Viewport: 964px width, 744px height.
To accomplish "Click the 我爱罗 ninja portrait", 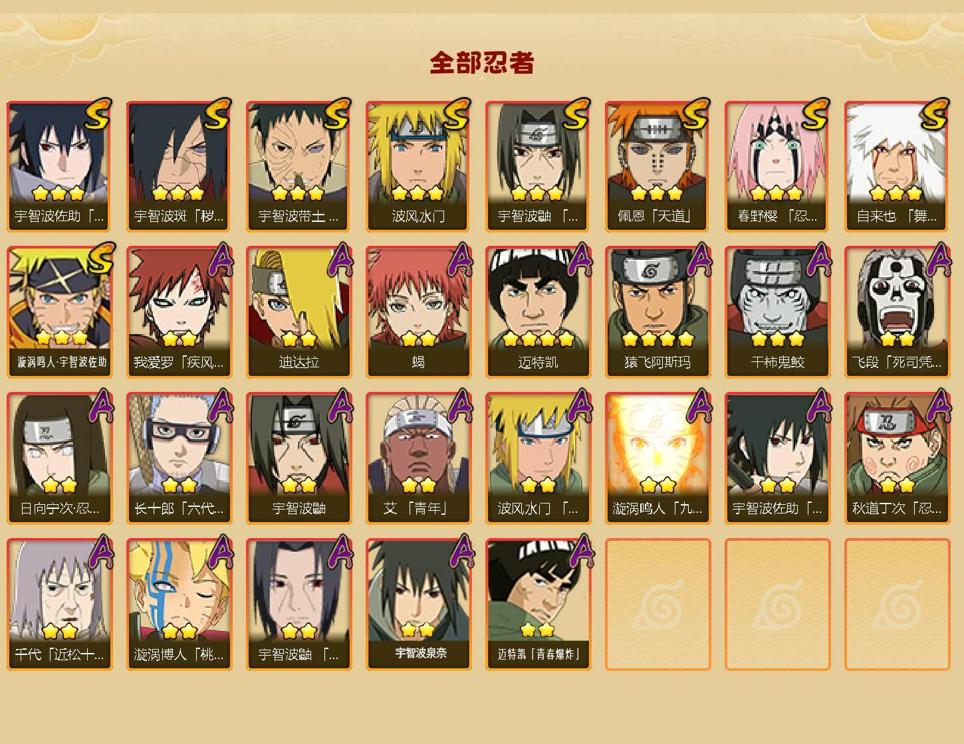I will tap(179, 312).
